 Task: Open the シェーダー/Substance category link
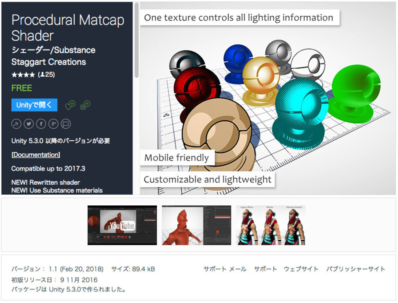point(53,50)
